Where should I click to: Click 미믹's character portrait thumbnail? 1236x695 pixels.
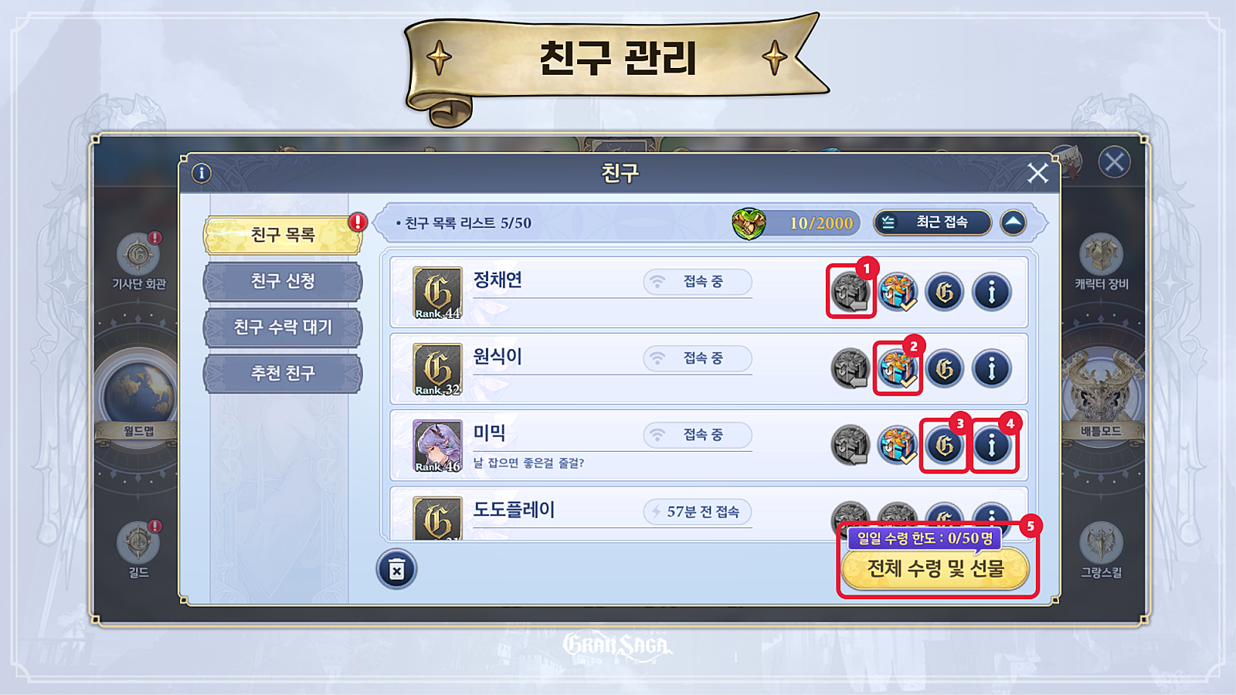437,446
